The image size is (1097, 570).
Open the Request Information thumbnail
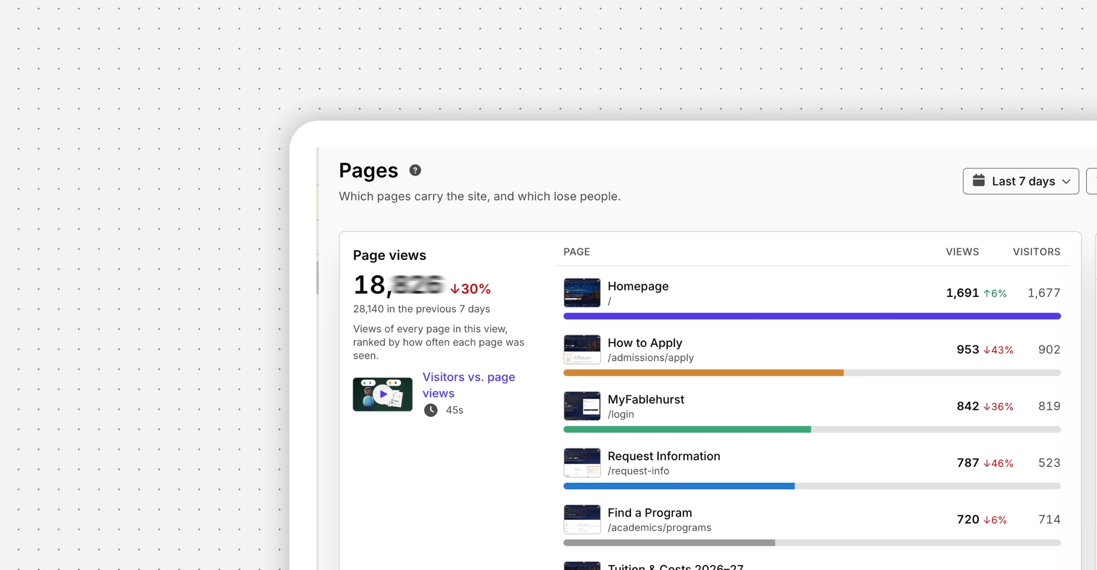tap(582, 463)
